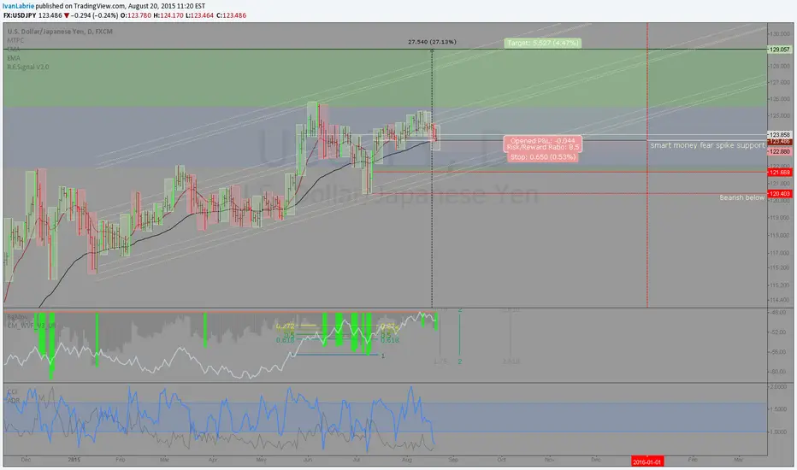Click the 122.880 price axis label
The image size is (797, 470).
pos(780,151)
